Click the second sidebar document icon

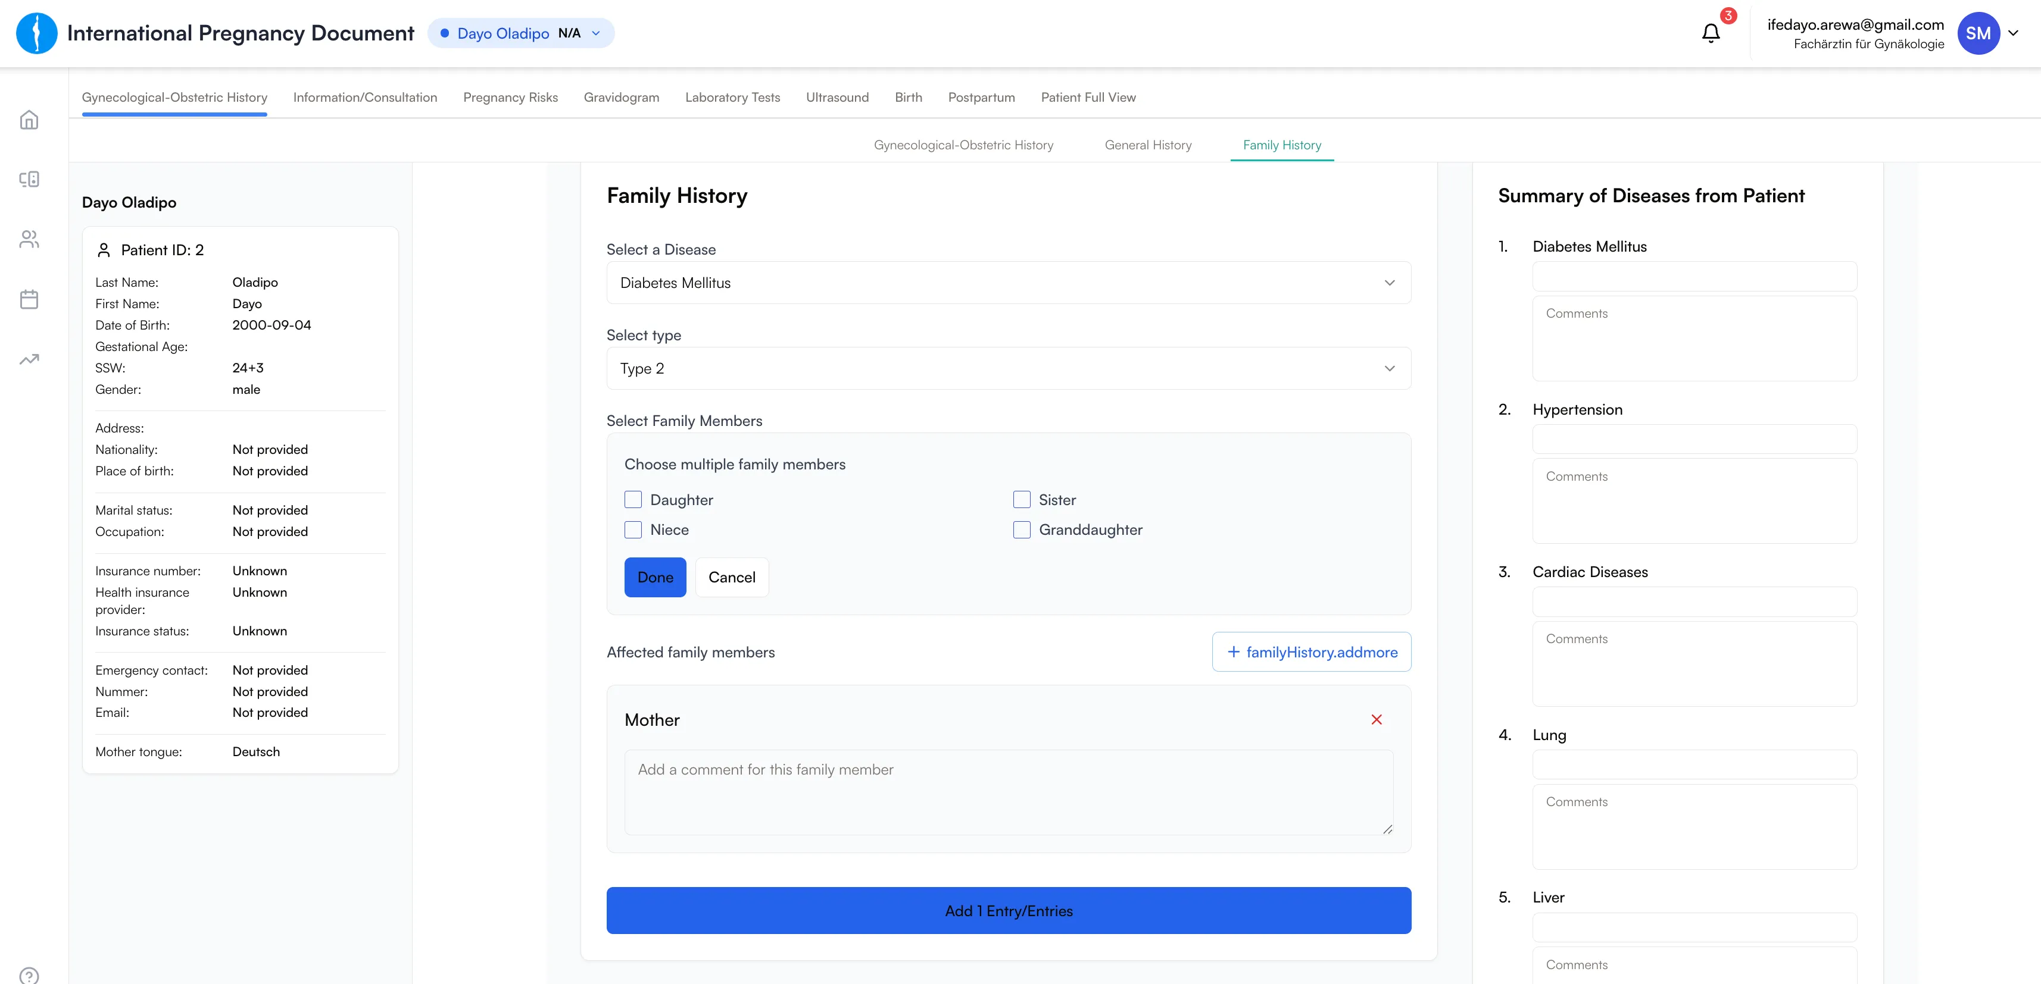pos(29,180)
